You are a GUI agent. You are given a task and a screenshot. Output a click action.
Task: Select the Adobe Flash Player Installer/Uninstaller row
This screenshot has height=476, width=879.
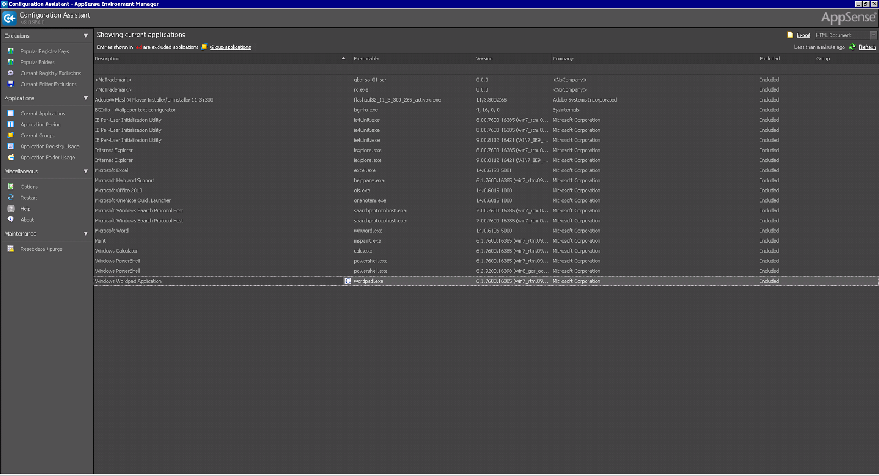click(x=486, y=100)
